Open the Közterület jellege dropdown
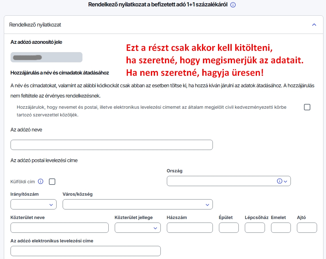Image resolution: width=326 pixels, height=259 pixels. tap(137, 228)
